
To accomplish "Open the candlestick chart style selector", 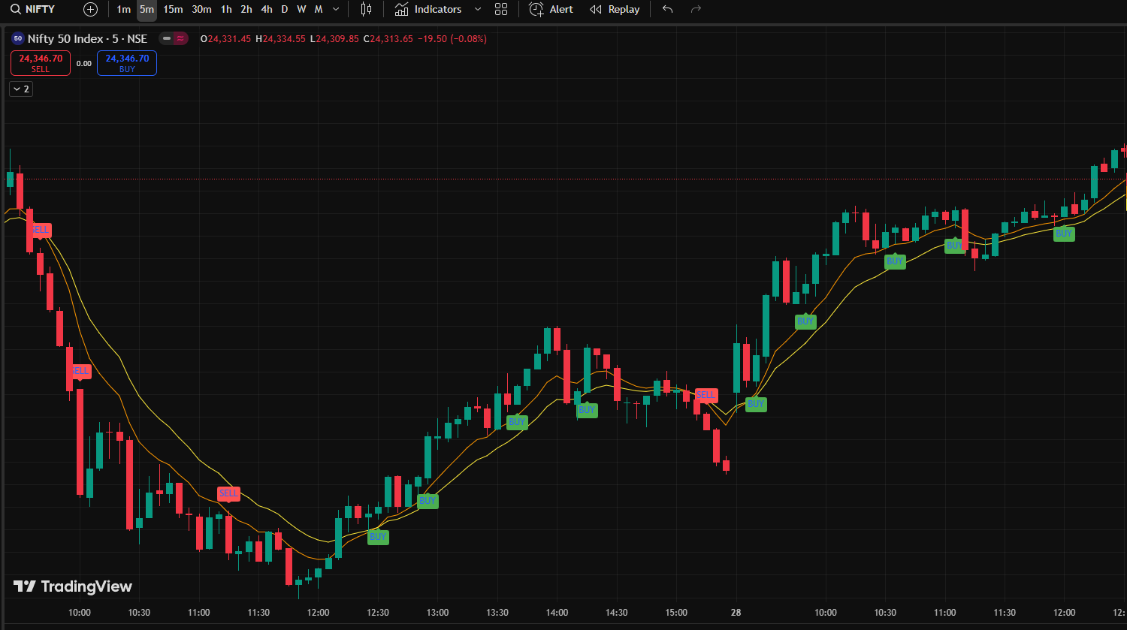I will 366,9.
